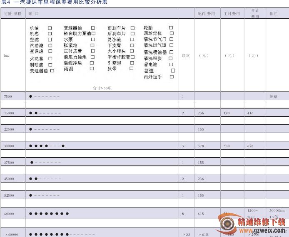Check the 水泵 box
Image resolution: width=289 pixels, height=237 pixels.
(x=93, y=39)
